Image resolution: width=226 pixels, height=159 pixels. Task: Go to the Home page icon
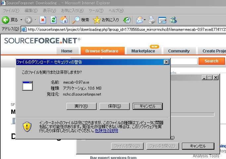[64, 20]
